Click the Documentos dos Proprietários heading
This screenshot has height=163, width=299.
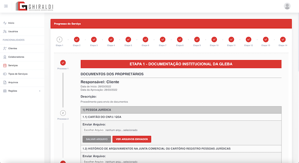point(112,74)
